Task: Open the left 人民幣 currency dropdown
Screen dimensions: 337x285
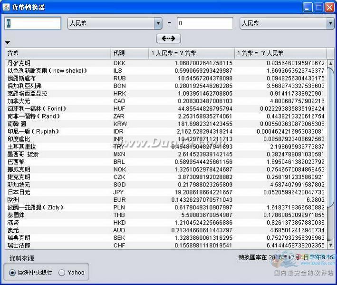Action: tap(115, 23)
